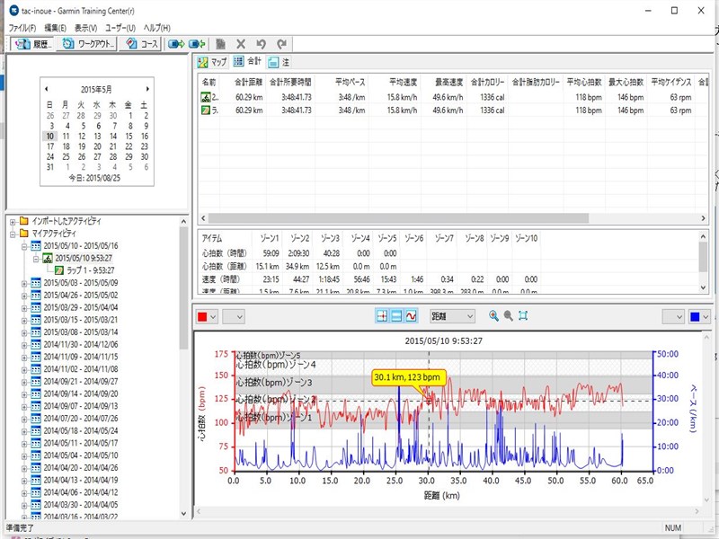The image size is (719, 539).
Task: Click the 合計カロリー column header
Action: point(487,82)
